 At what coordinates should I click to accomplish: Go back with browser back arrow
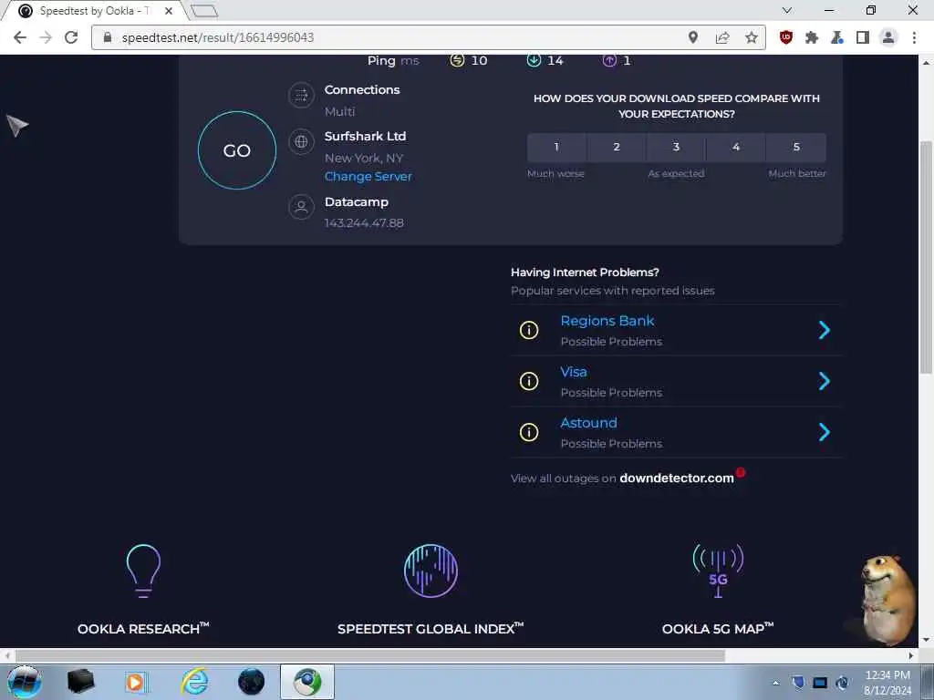(x=20, y=37)
